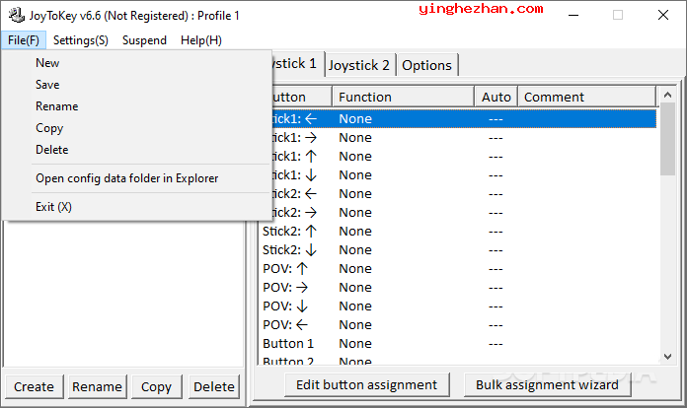The width and height of the screenshot is (687, 408).
Task: Select the POV up arrow row
Action: [x=458, y=269]
